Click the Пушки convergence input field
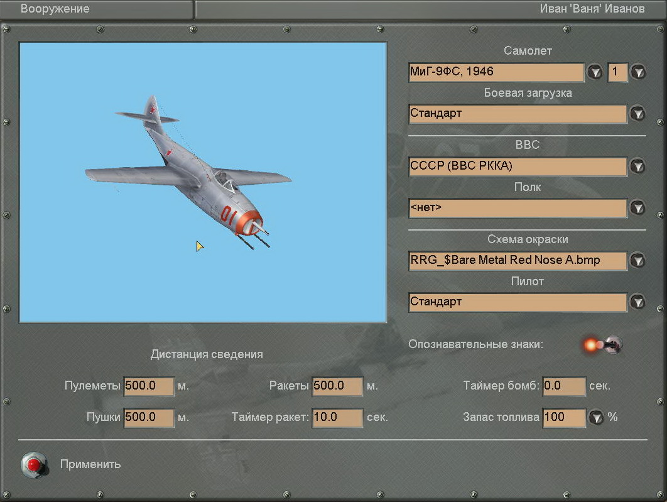 pos(149,417)
